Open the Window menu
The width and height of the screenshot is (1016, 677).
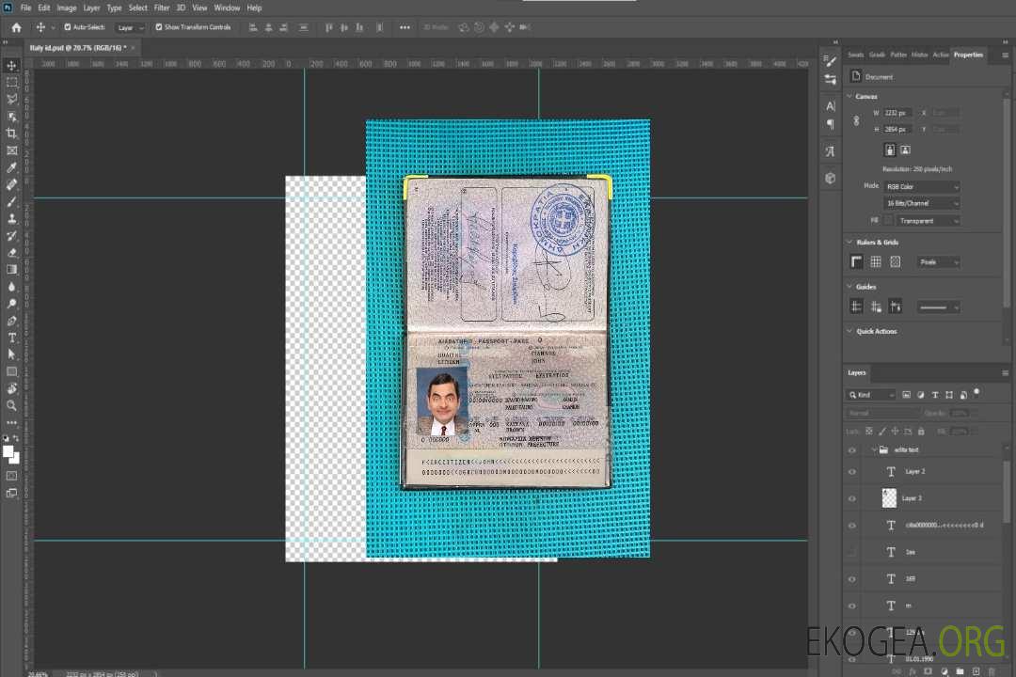(227, 8)
